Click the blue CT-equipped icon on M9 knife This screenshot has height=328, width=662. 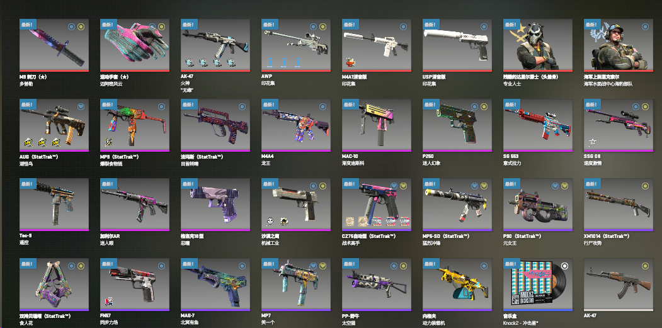[x=71, y=26]
